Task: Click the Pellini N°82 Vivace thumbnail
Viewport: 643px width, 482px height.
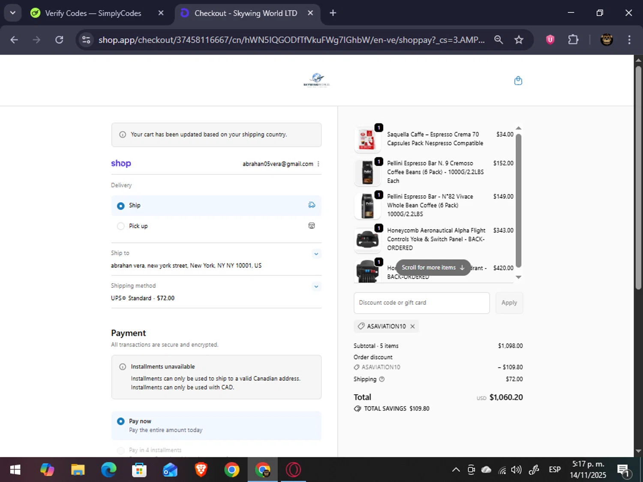Action: point(367,206)
